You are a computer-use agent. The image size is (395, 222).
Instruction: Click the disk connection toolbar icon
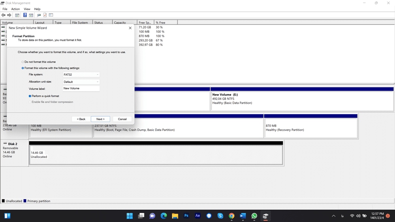[x=39, y=15]
